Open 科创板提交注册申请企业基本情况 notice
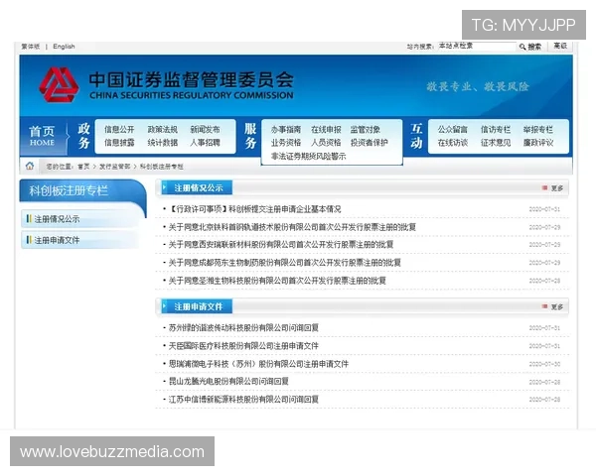This screenshot has height=476, width=596. point(254,209)
